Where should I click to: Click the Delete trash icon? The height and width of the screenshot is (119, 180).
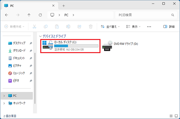click(x=91, y=27)
